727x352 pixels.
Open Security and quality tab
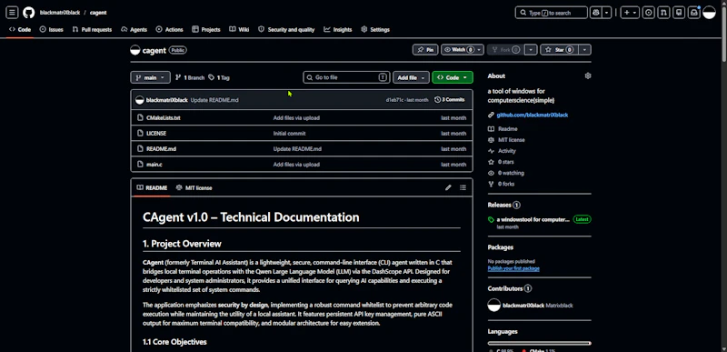tap(286, 29)
